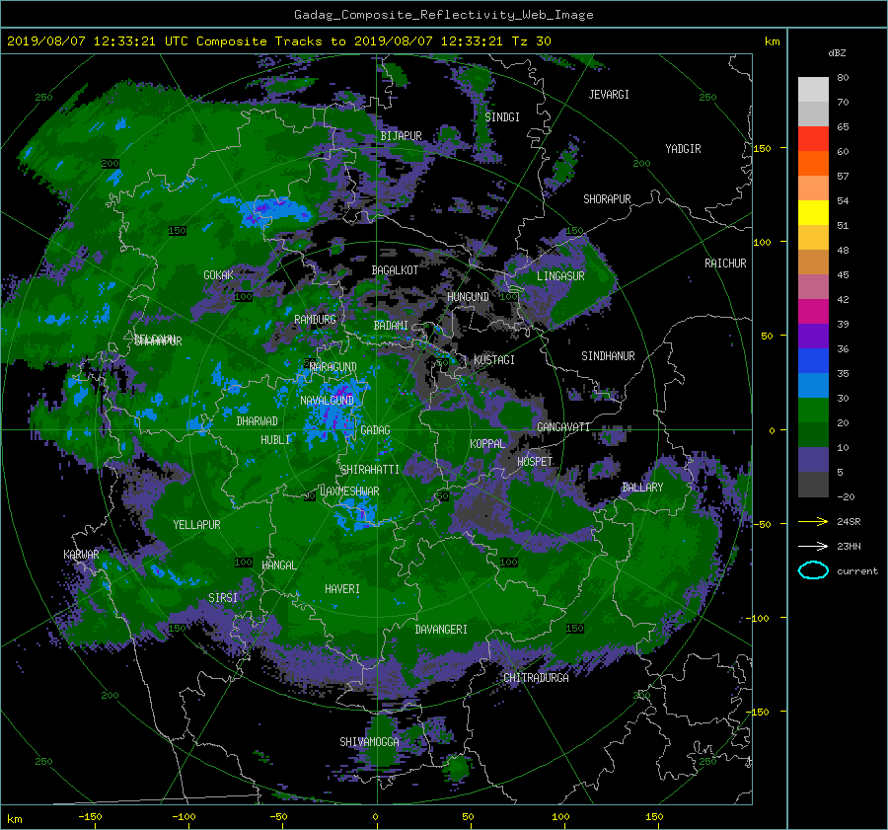Image resolution: width=888 pixels, height=830 pixels.
Task: Click the DHARWAD city label
Action: pos(258,421)
